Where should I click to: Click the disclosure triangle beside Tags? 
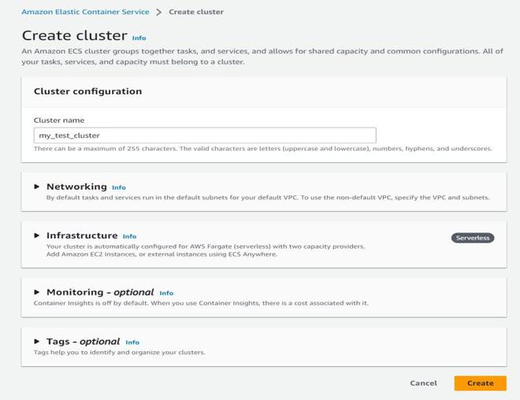(x=37, y=342)
